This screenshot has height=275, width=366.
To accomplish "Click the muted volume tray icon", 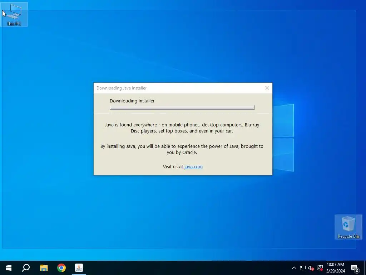I will point(311,268).
